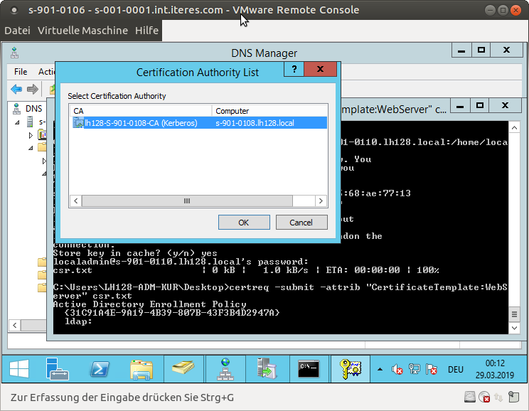Screen dimensions: 529x411
Task: Launch PowerShell from the taskbar
Action: (100, 368)
